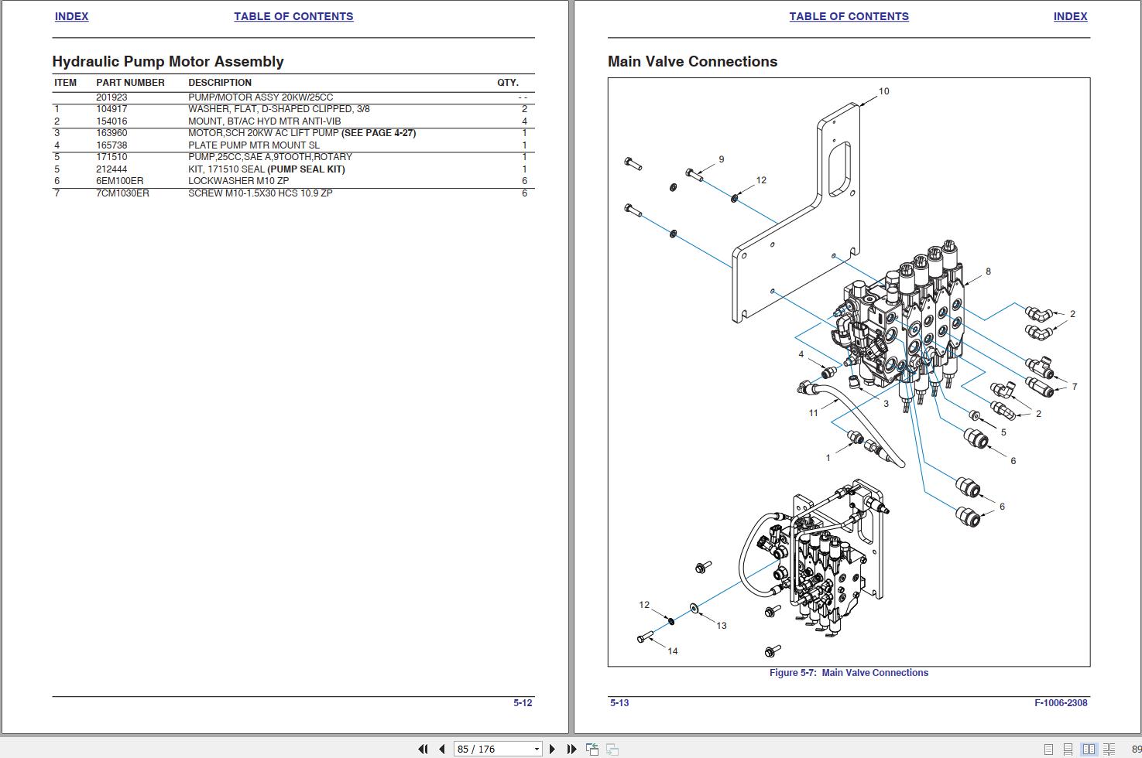Select part number 171510
The image size is (1142, 758).
coord(111,157)
